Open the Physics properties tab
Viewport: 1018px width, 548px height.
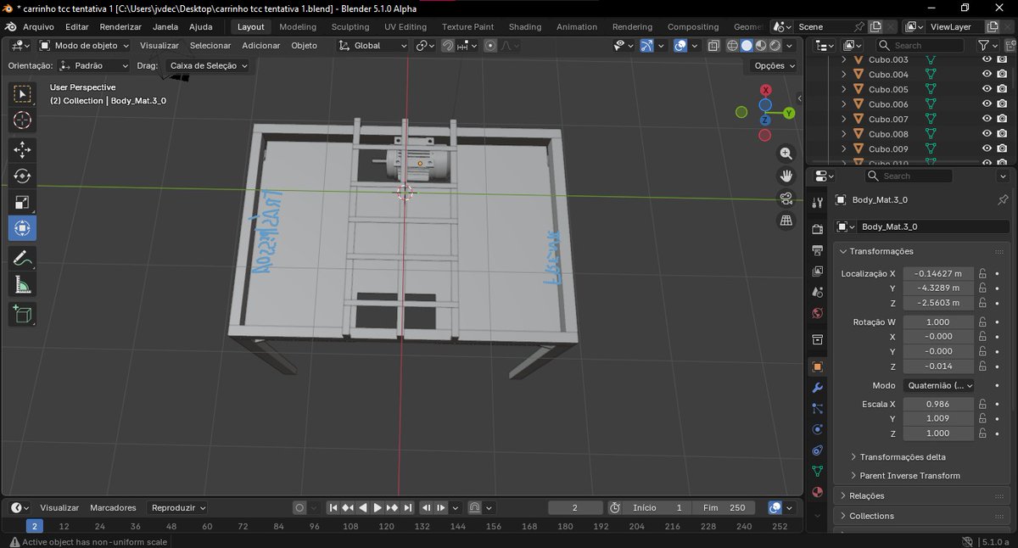point(818,429)
